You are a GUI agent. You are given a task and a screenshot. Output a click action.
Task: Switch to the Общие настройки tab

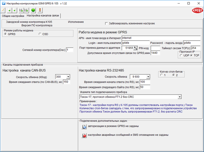13,16
